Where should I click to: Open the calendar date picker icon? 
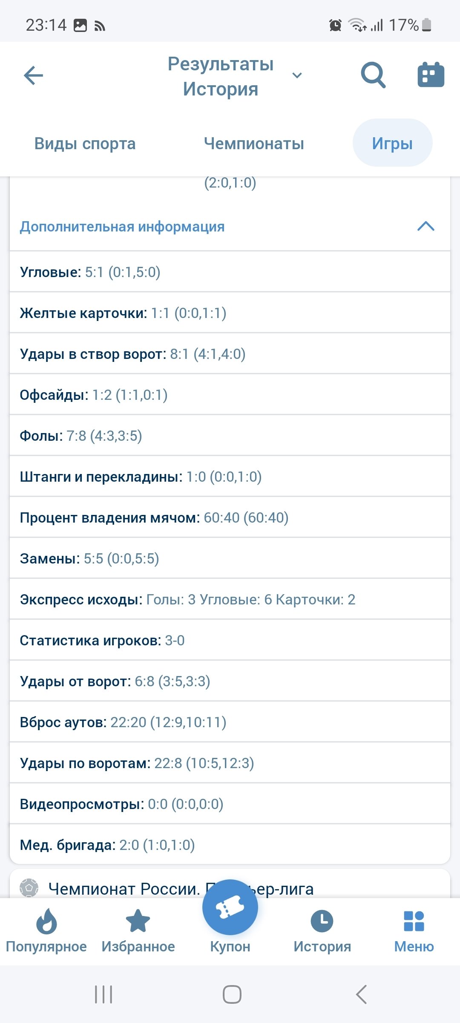[430, 75]
